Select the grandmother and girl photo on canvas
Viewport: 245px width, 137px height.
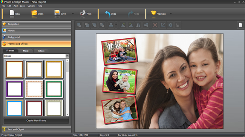coord(120,110)
